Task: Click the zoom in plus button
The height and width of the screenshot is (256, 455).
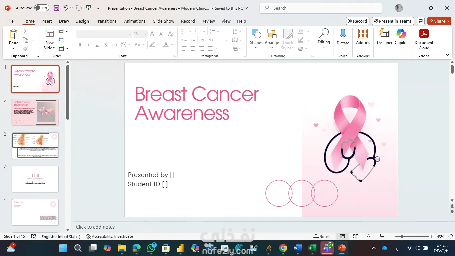Action: 432,236
